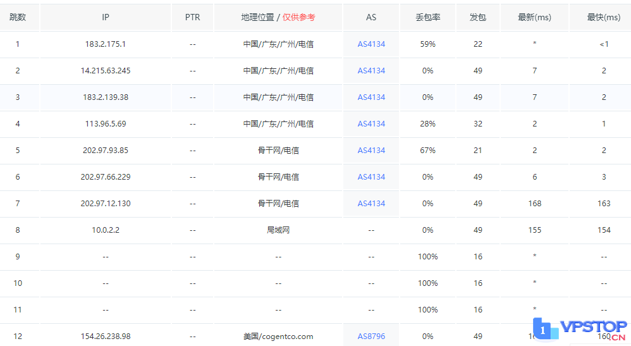Click the 最新(ms) column header
The width and height of the screenshot is (631, 346).
click(534, 18)
